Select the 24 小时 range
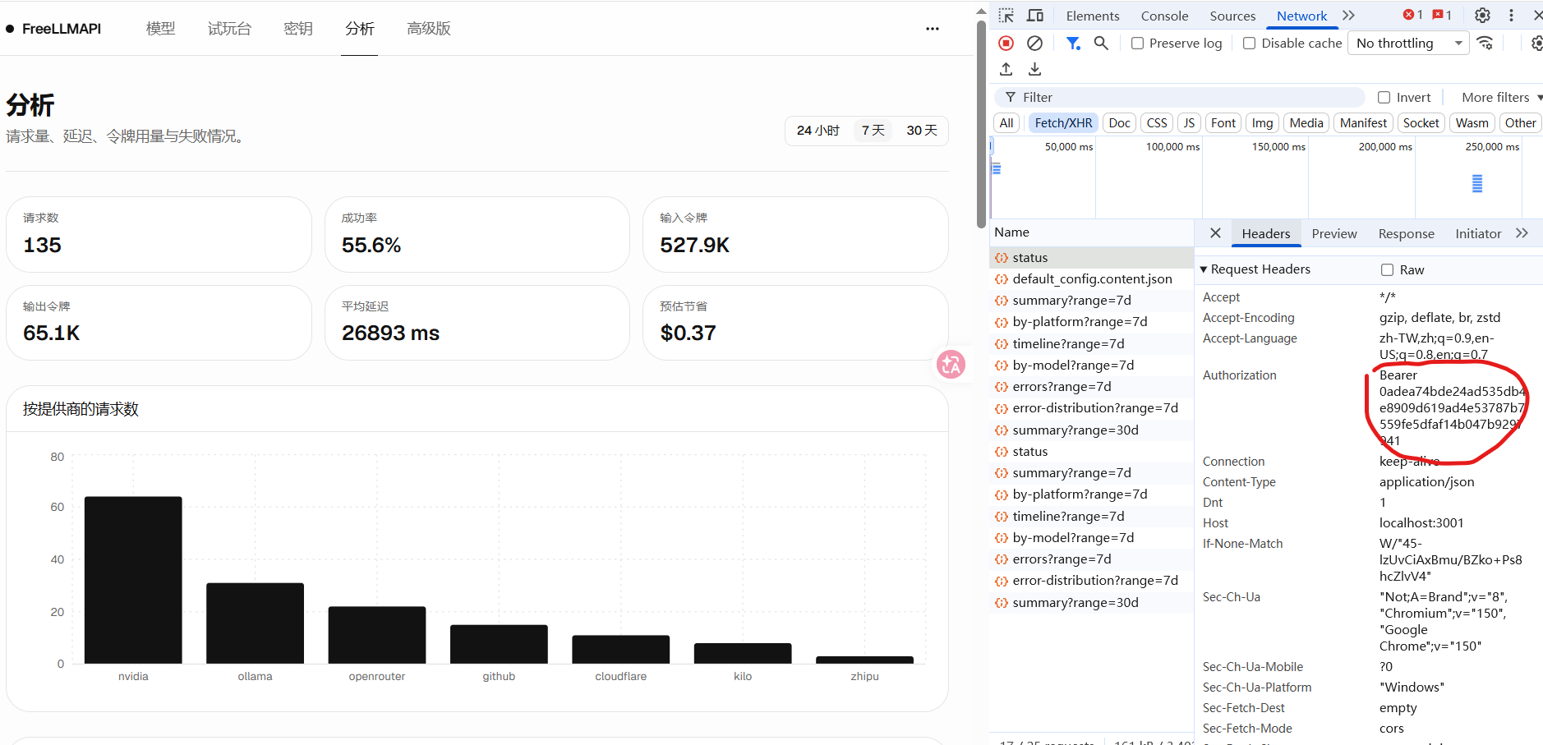The height and width of the screenshot is (745, 1543). (x=818, y=131)
